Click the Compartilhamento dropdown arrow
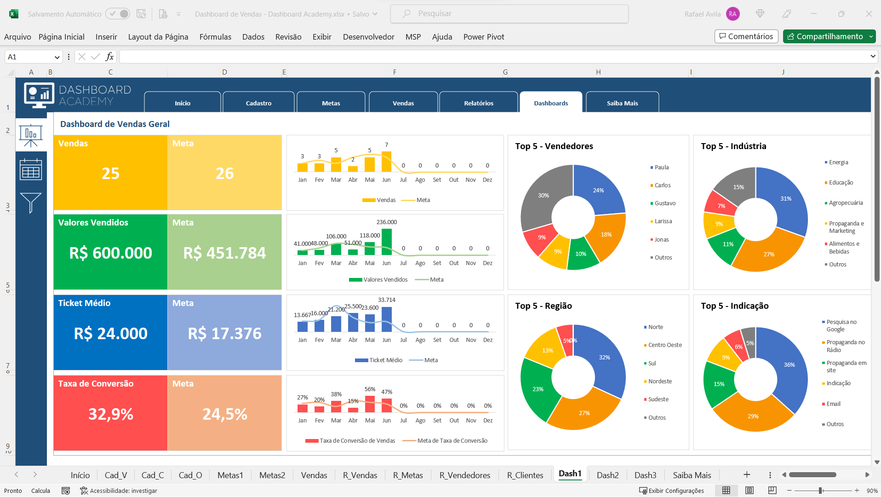This screenshot has height=497, width=881. (871, 36)
